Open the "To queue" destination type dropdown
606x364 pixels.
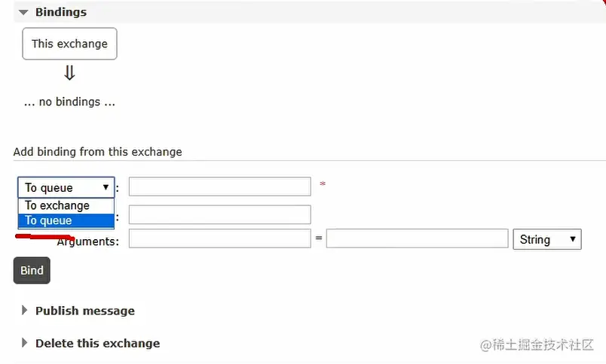[x=66, y=187]
